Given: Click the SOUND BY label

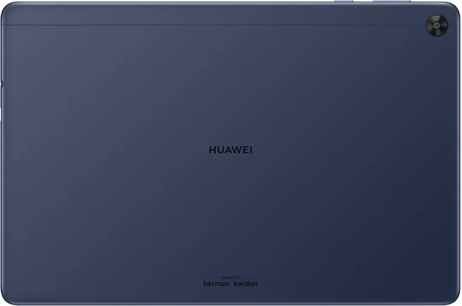Looking at the screenshot, I should coord(231,277).
